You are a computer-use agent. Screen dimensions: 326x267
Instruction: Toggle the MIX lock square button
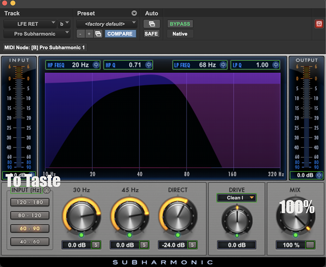[310, 245]
